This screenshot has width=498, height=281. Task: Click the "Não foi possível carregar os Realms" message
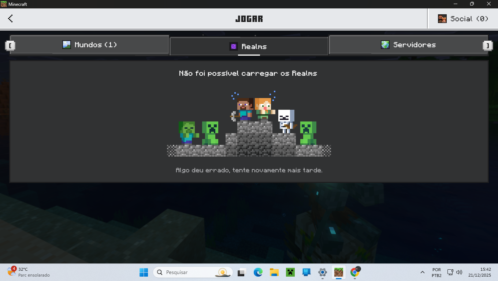click(248, 74)
